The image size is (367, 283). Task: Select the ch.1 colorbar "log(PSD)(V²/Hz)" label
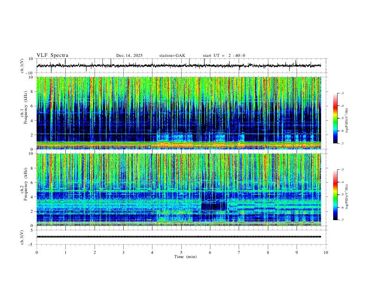point(347,121)
